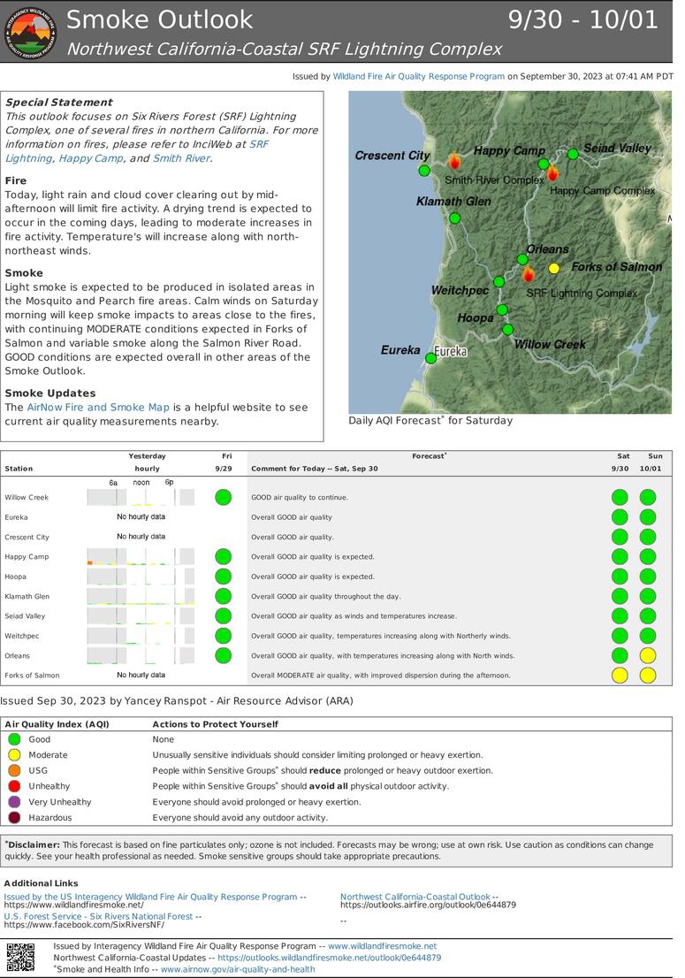Open the AirNow Fire and Smoke Map link
Screen dimensions: 685x978
pos(98,408)
